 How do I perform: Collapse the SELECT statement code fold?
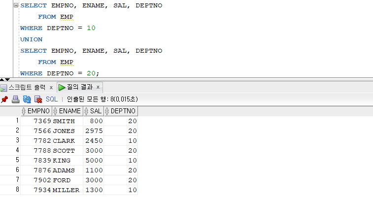16,5
